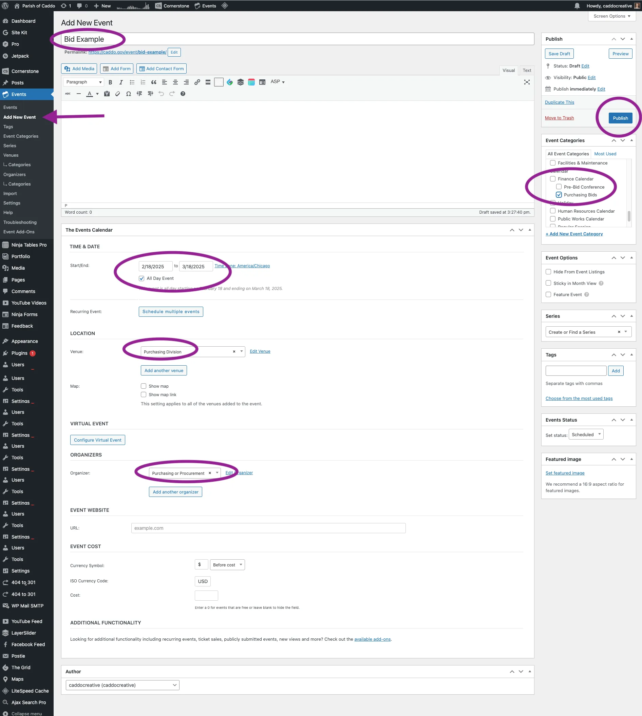
Task: Insert a blockquote using the quote icon
Action: (x=153, y=82)
